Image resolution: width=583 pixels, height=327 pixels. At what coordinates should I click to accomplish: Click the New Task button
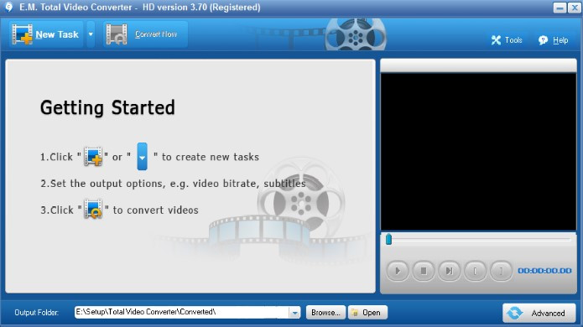click(46, 34)
